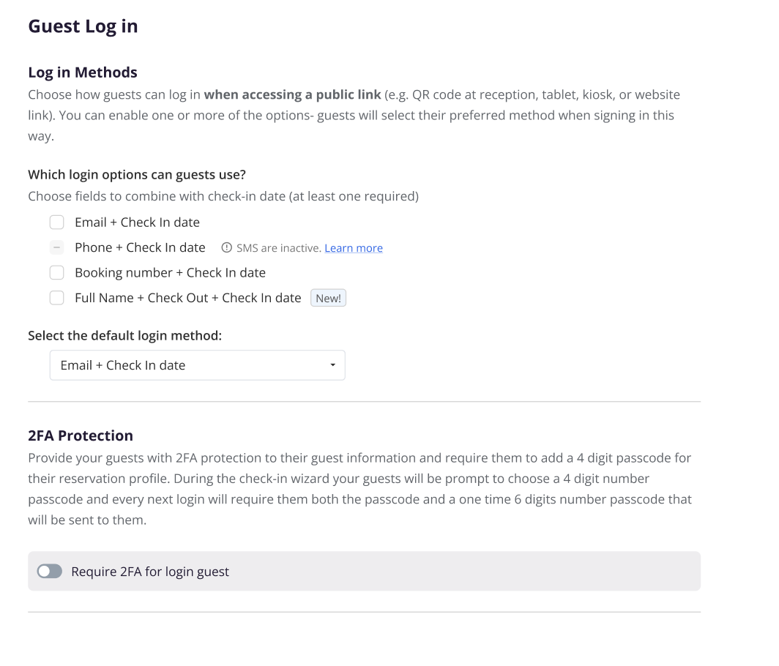Click the dropdown caret arrow icon
The width and height of the screenshot is (779, 666).
(x=332, y=365)
